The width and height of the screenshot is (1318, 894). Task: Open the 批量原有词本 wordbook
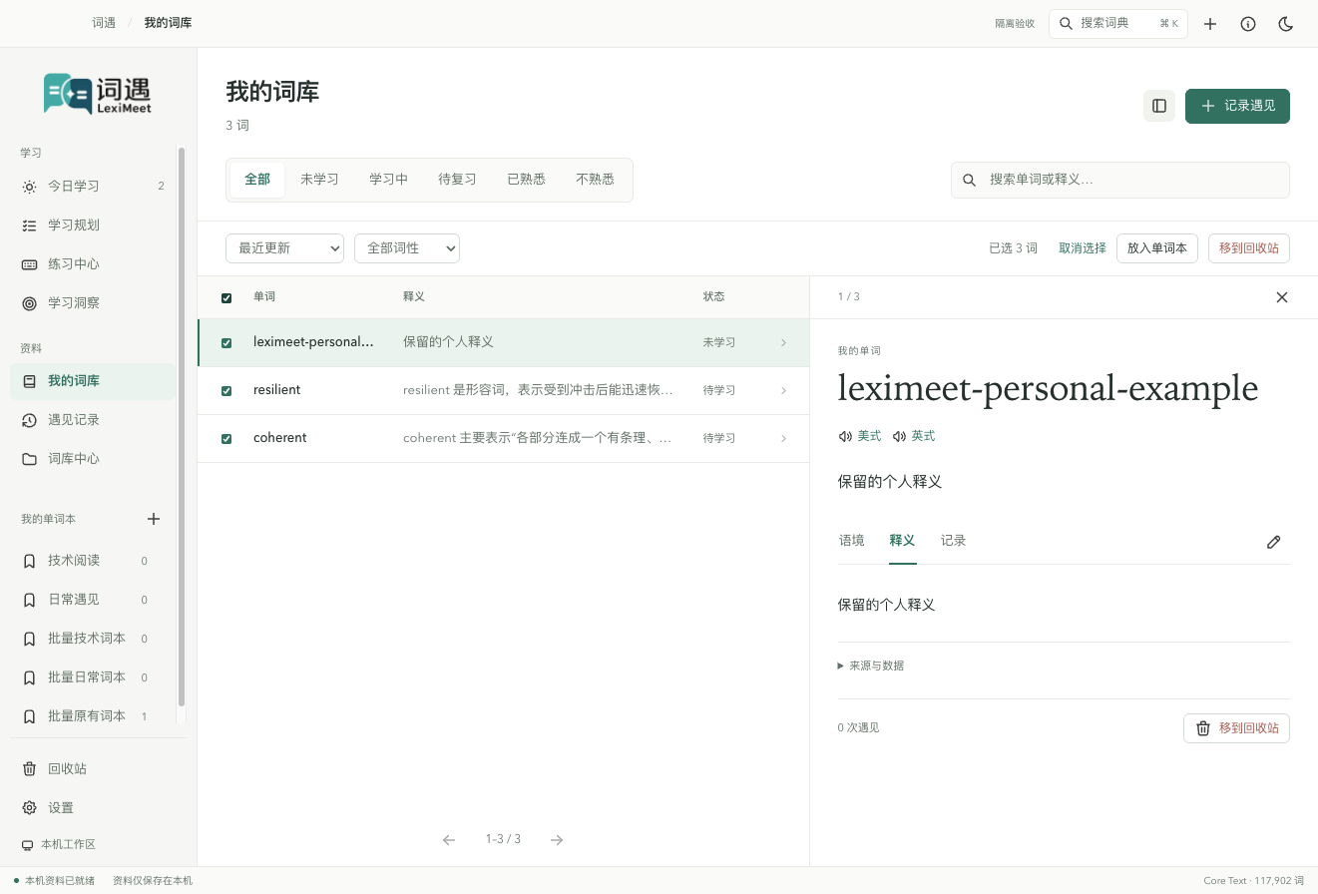(85, 716)
